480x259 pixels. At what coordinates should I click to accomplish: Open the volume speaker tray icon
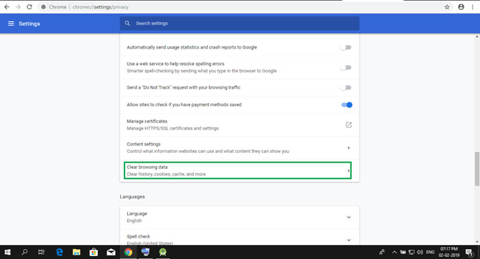419,252
